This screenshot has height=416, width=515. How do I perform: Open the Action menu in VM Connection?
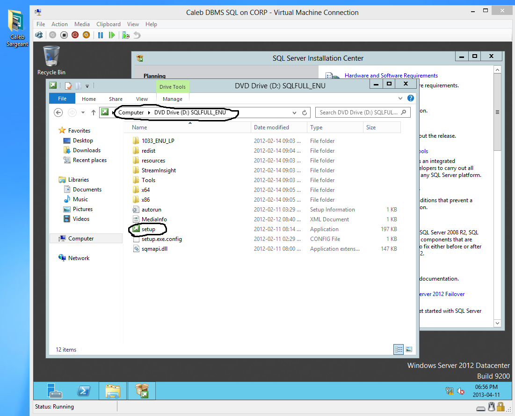click(59, 24)
